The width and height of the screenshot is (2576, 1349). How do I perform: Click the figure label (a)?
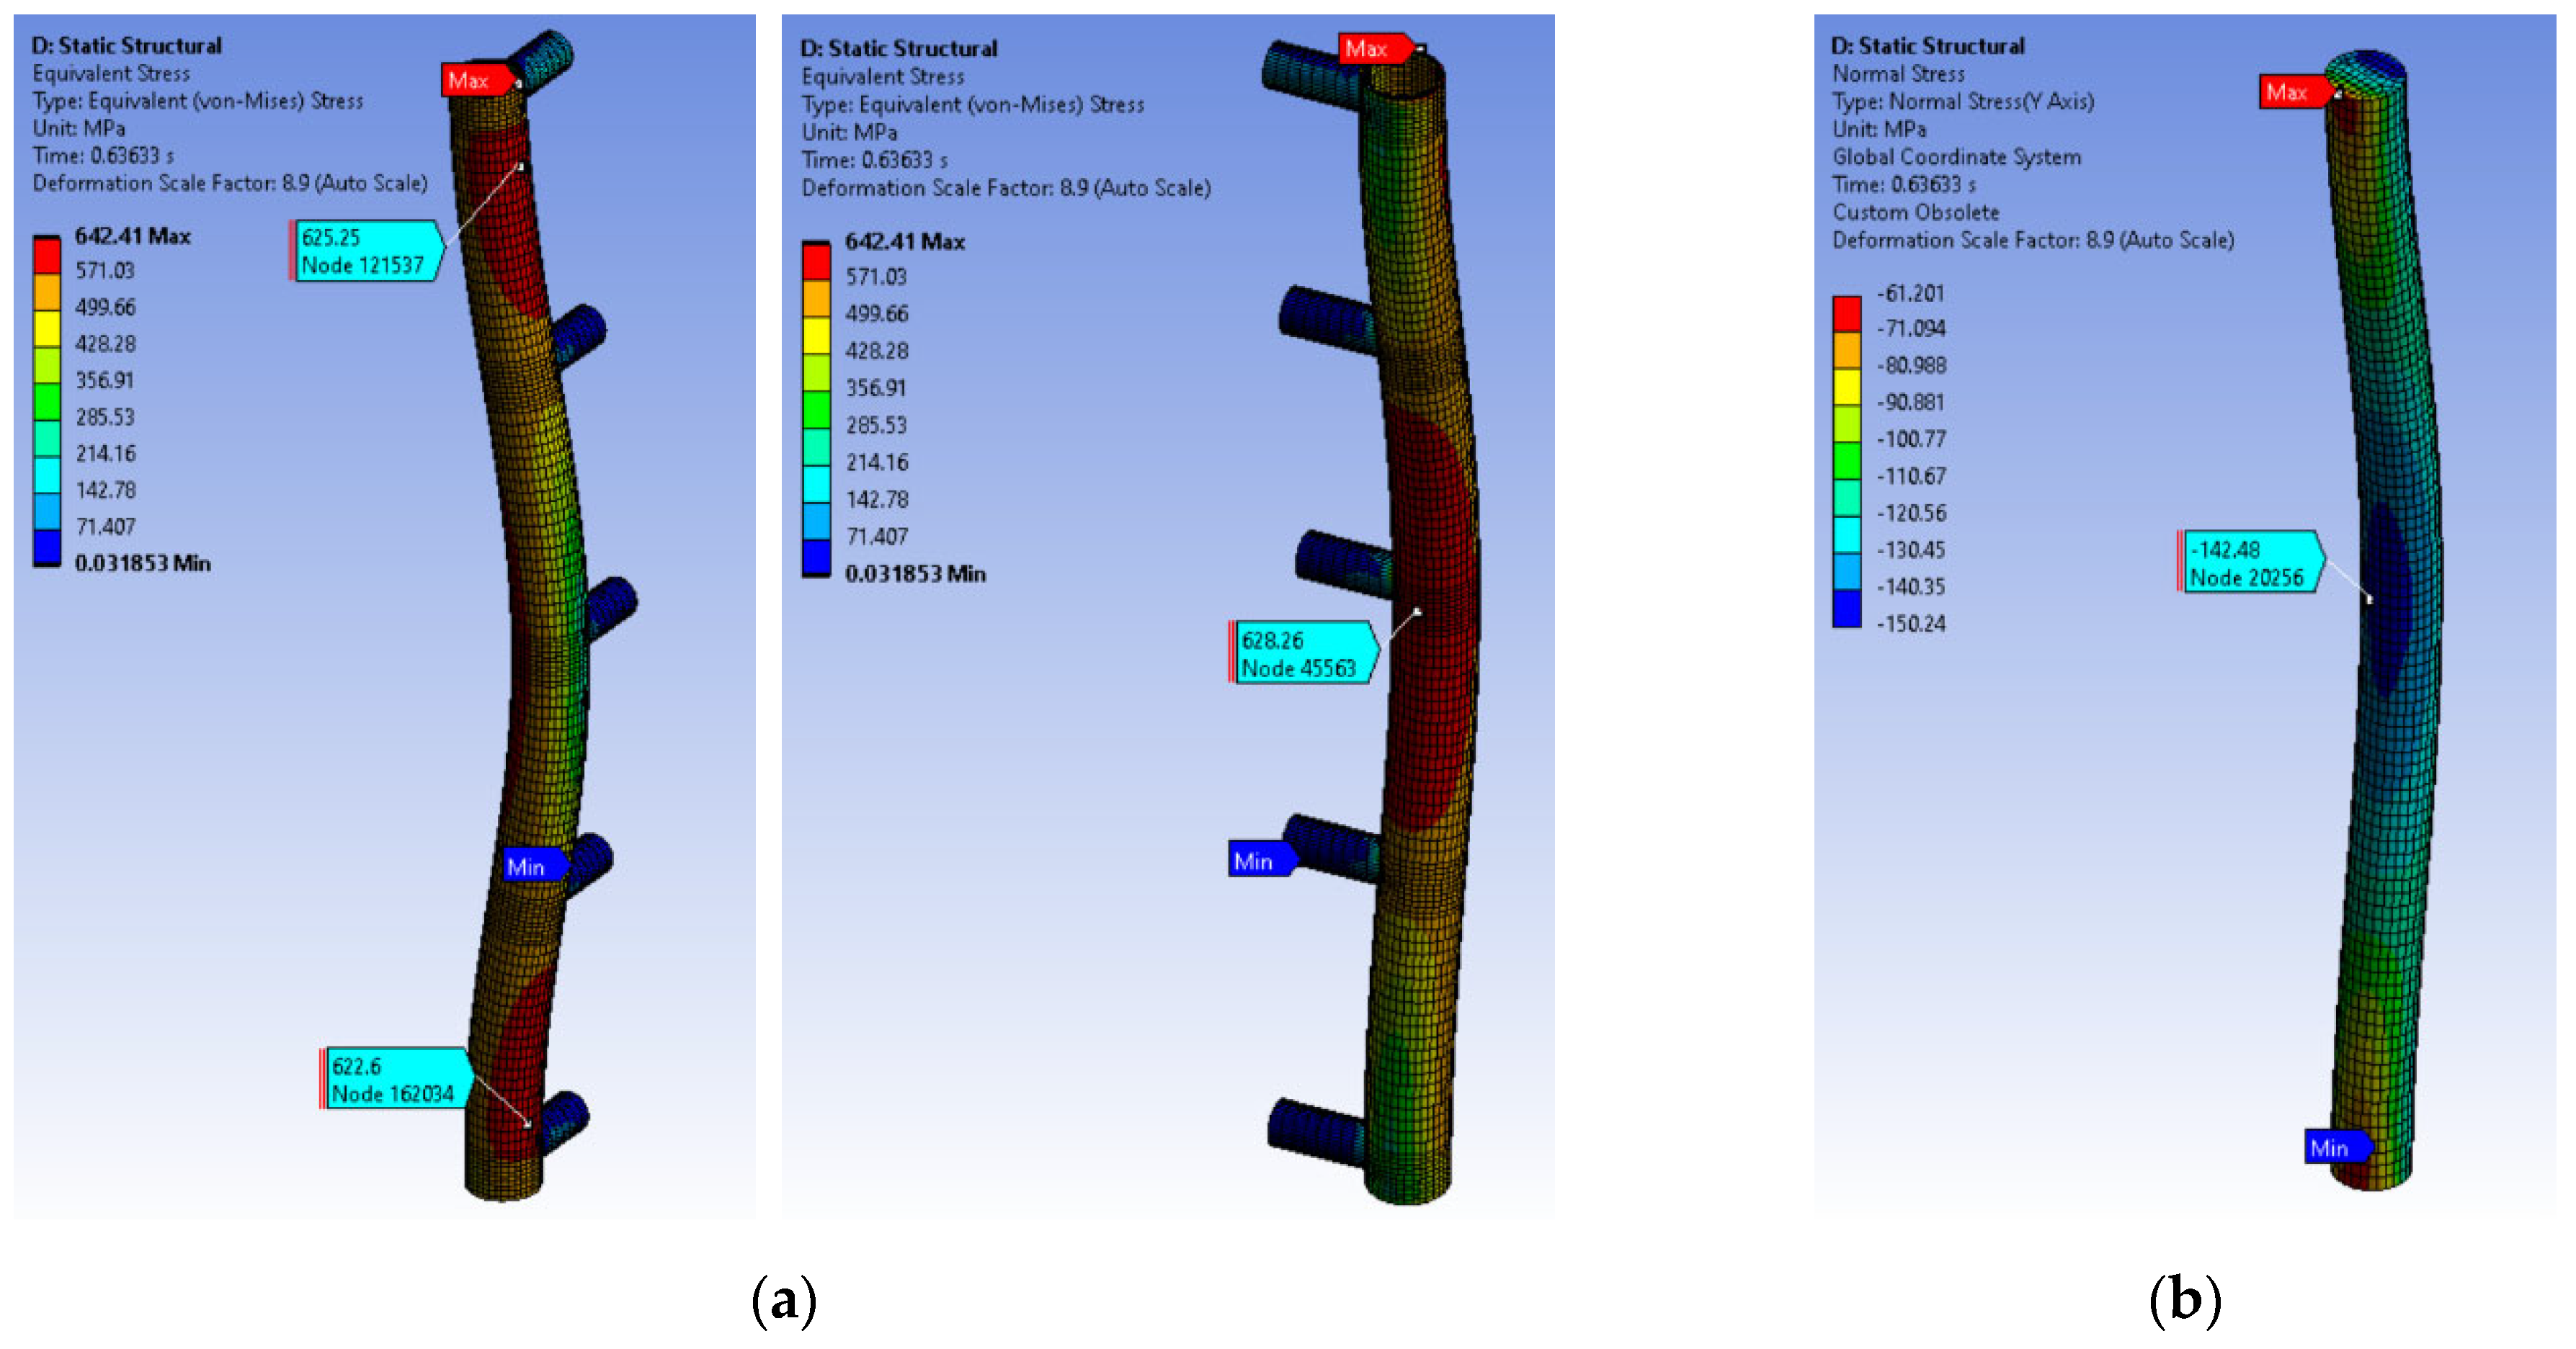click(x=784, y=1300)
